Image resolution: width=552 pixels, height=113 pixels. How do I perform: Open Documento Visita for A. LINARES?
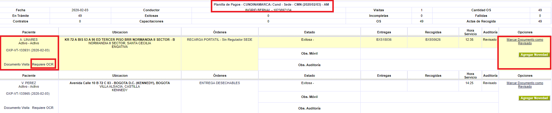pos(17,64)
